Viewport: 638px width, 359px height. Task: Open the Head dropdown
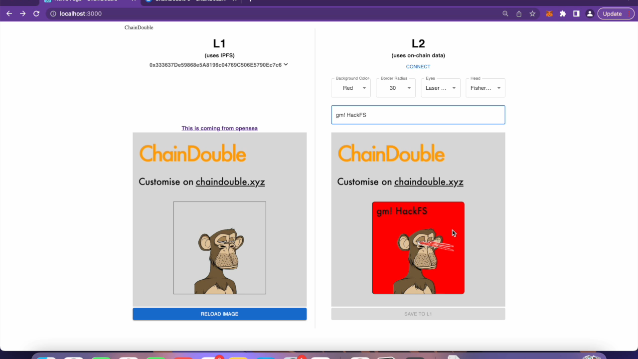click(x=485, y=88)
